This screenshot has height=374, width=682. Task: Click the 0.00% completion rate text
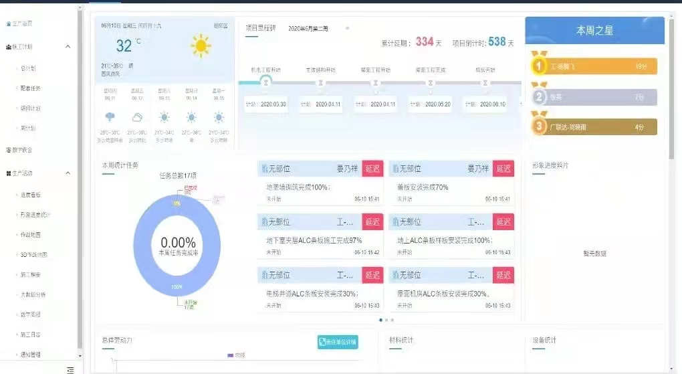[x=178, y=242]
